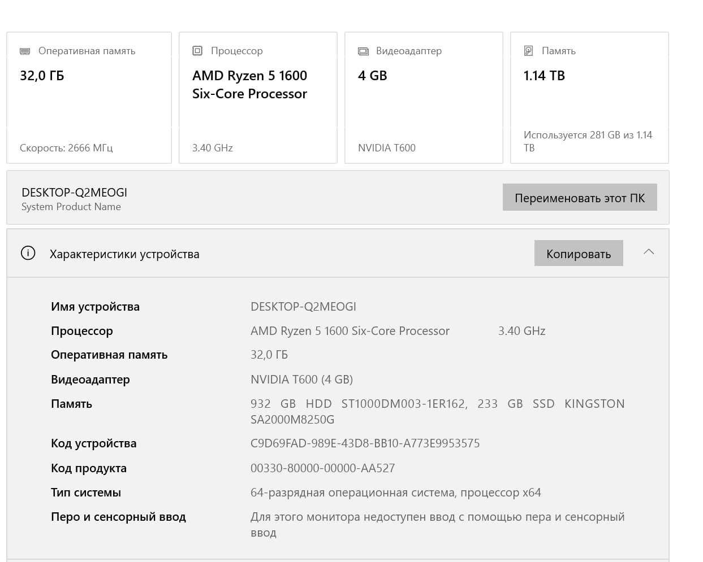The width and height of the screenshot is (703, 562).
Task: Collapse the Характеристики устройства section
Action: tap(649, 252)
